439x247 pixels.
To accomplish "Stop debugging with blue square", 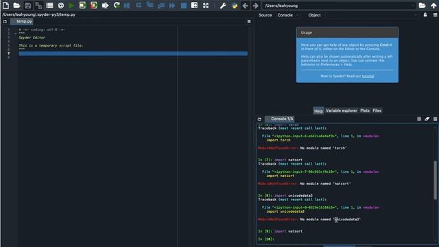I will 184,5.
